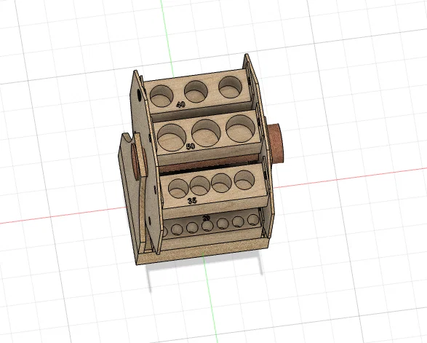427x343 pixels.
Task: Select the middle hole in the 50 tray
Action: click(x=206, y=133)
